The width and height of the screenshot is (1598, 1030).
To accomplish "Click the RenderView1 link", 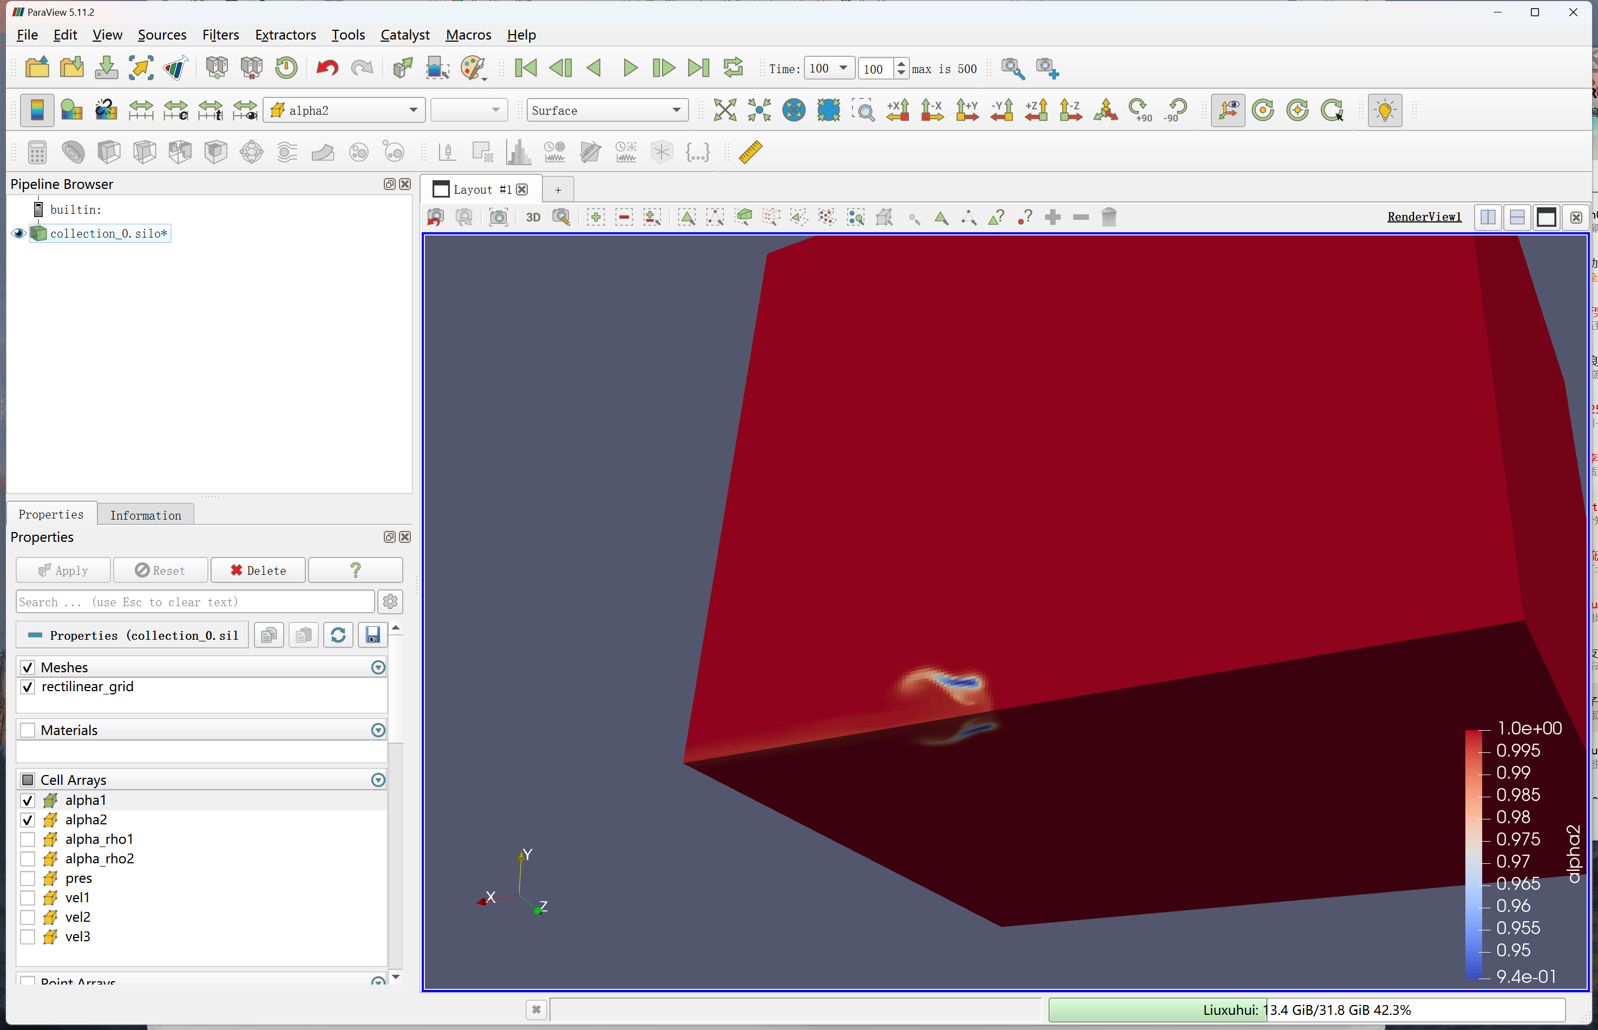I will coord(1424,217).
